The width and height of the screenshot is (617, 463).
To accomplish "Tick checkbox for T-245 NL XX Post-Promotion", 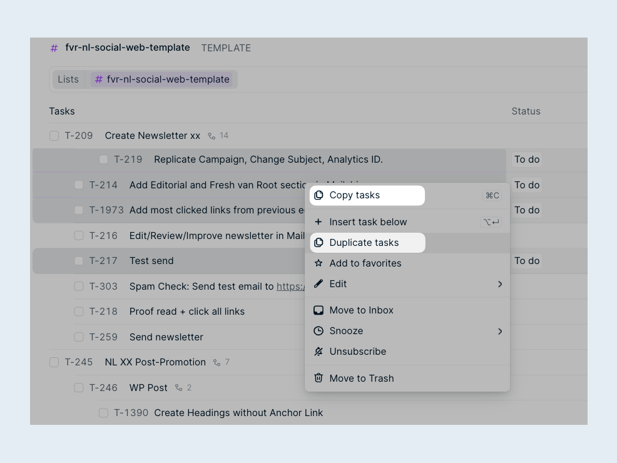I will click(x=54, y=362).
